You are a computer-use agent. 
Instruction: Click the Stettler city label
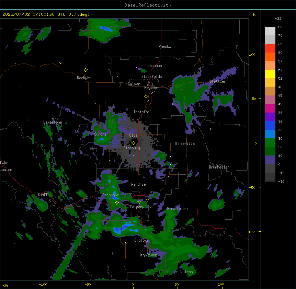[x=217, y=81]
